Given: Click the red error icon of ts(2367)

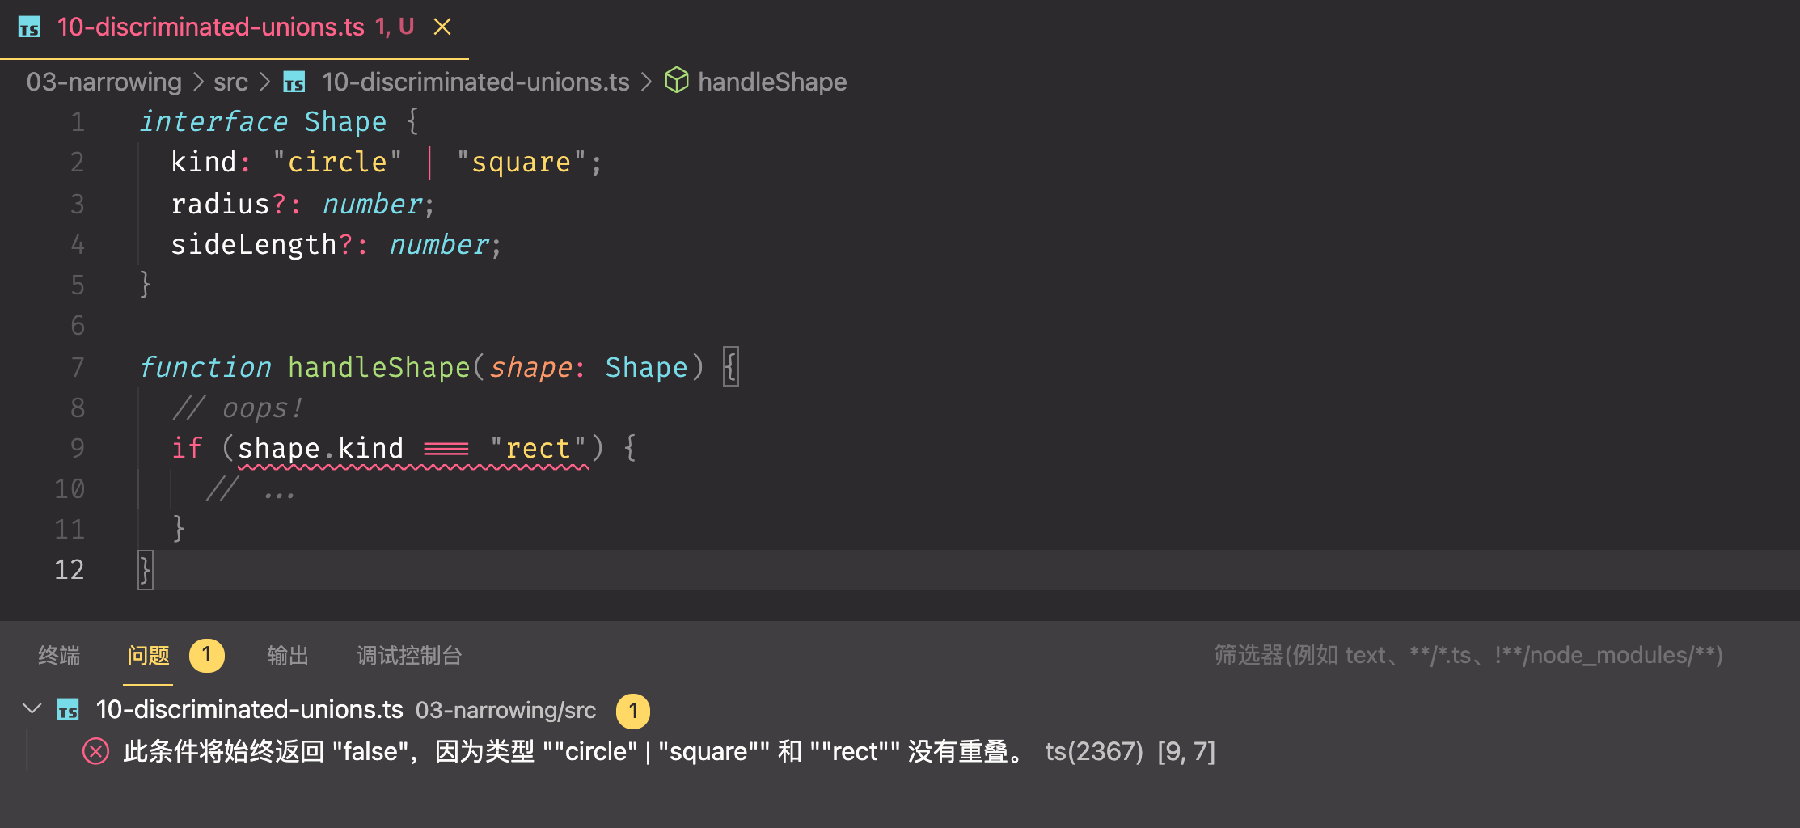Looking at the screenshot, I should 95,751.
